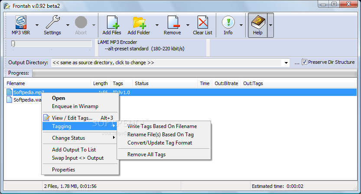Maximize the Frontah window
The height and width of the screenshot is (194, 361).
(x=334, y=4)
